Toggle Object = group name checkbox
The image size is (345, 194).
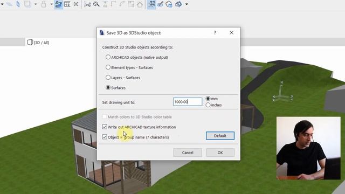pos(105,137)
